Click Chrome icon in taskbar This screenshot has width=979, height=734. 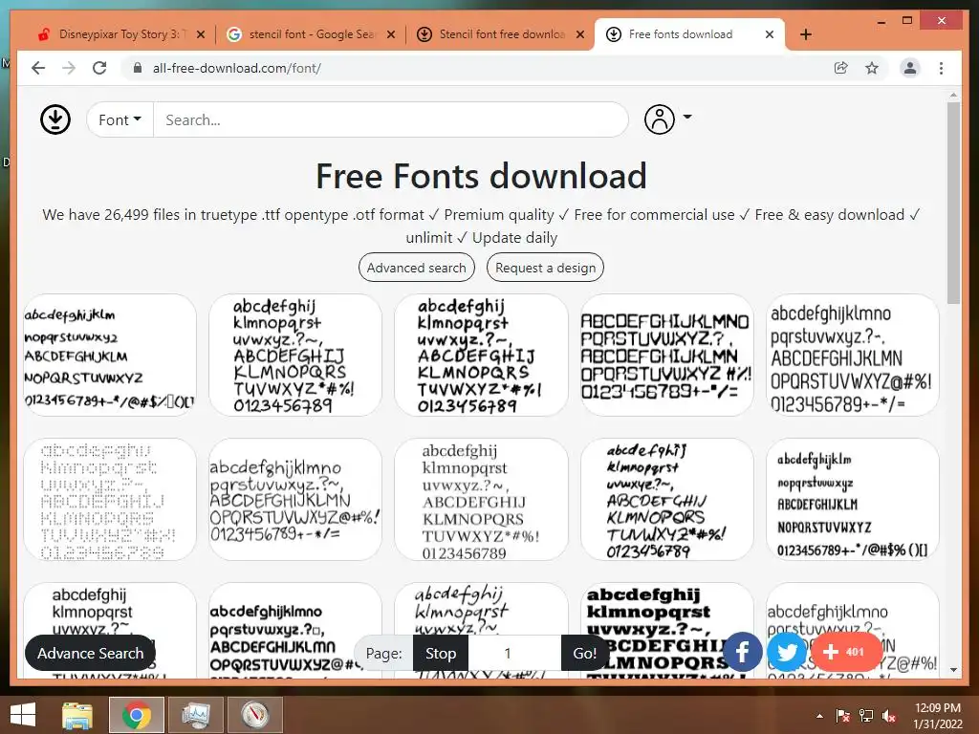[137, 715]
